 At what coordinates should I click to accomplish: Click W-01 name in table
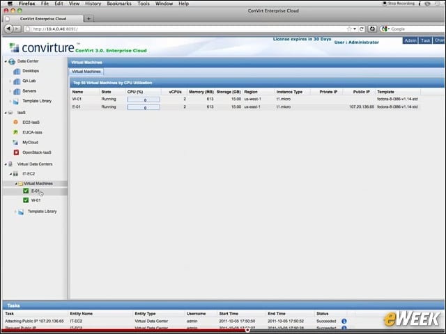77,99
